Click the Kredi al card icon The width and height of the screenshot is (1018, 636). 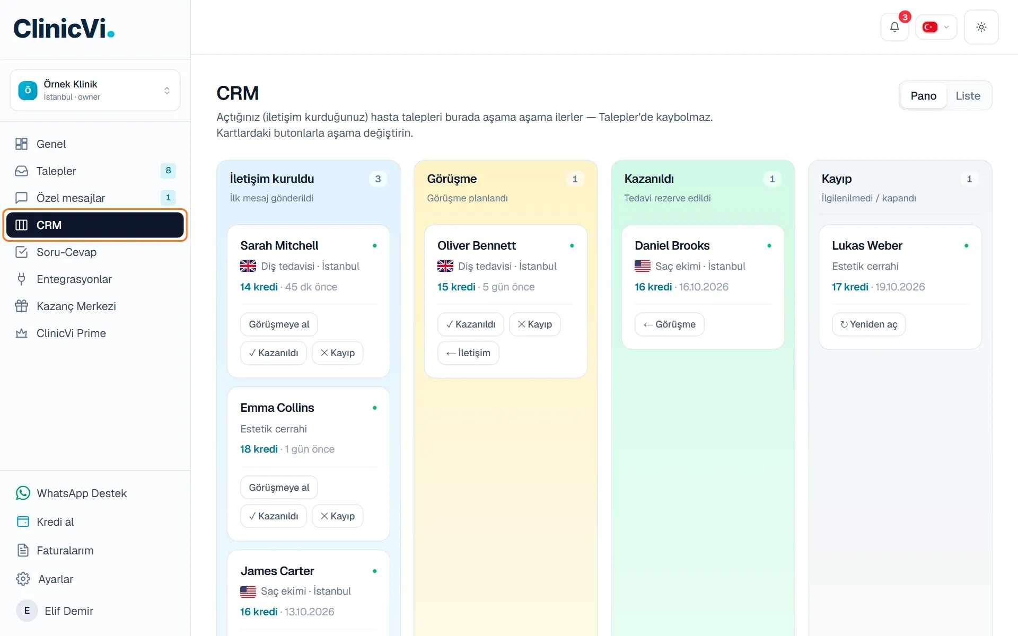point(23,522)
